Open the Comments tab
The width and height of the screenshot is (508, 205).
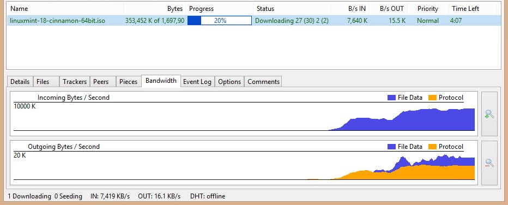click(x=263, y=82)
